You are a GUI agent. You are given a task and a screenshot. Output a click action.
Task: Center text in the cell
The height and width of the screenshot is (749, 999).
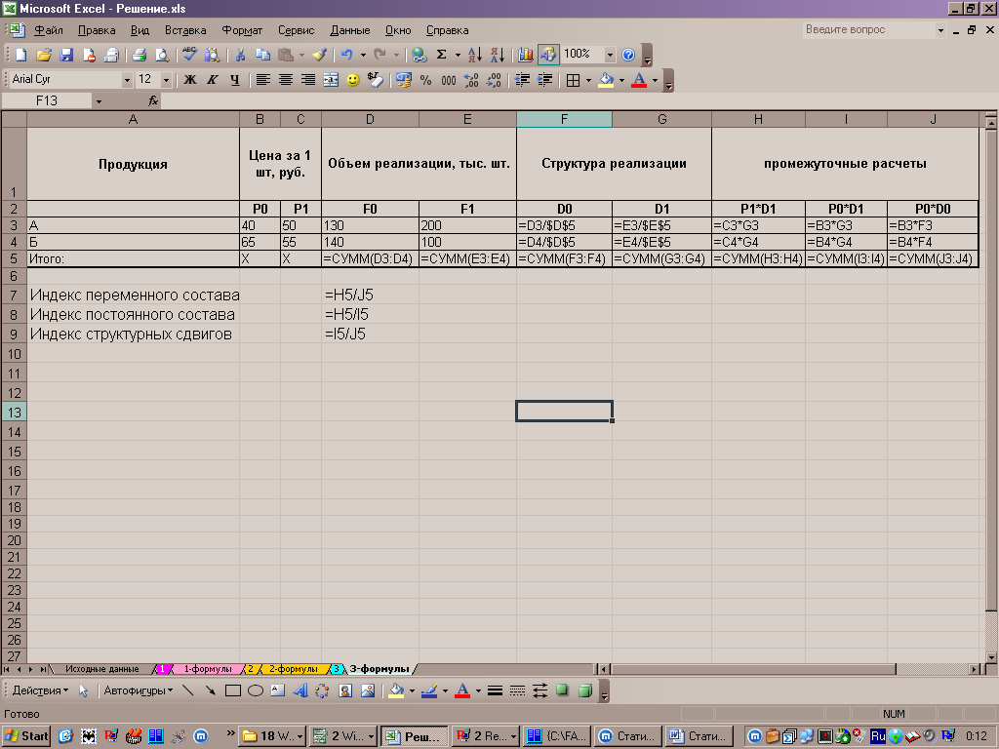286,80
